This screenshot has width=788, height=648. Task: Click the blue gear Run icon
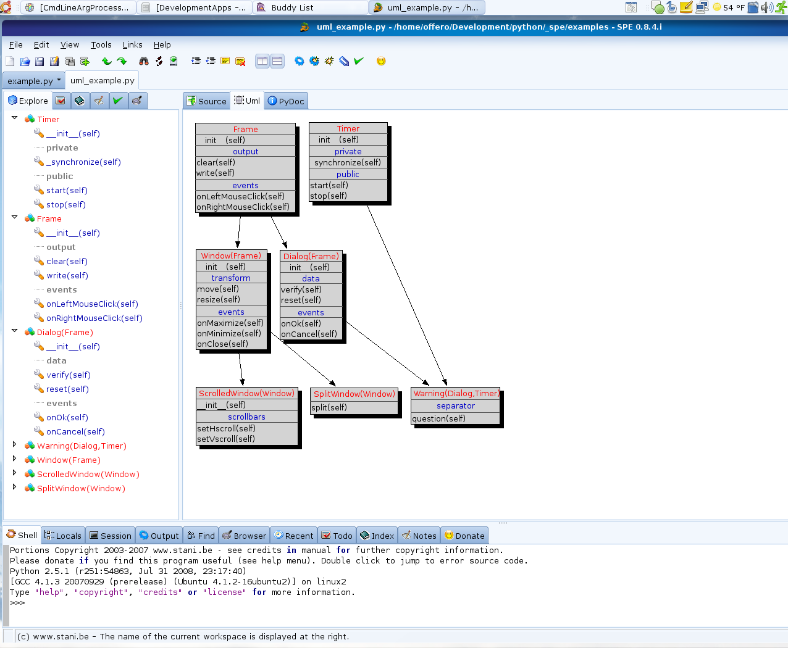[300, 61]
